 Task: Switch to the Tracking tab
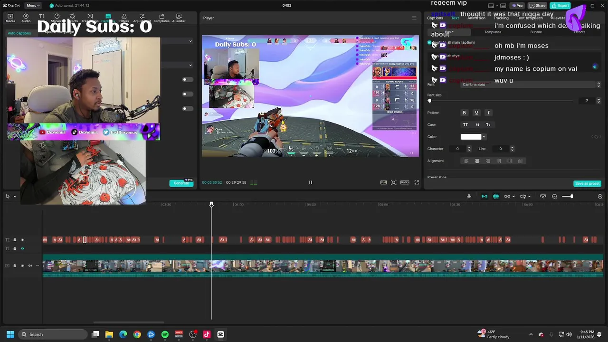point(501,18)
